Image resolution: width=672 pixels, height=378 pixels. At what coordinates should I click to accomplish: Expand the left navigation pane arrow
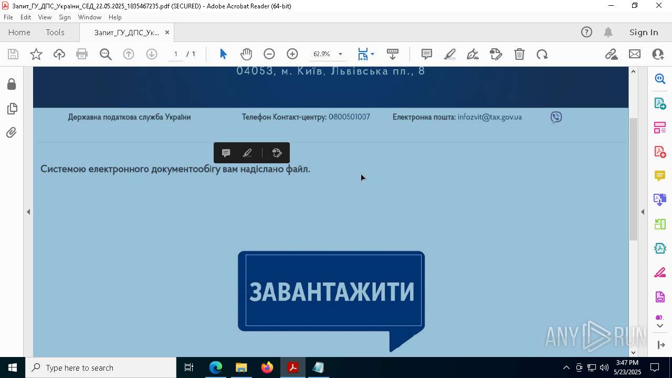(x=28, y=212)
